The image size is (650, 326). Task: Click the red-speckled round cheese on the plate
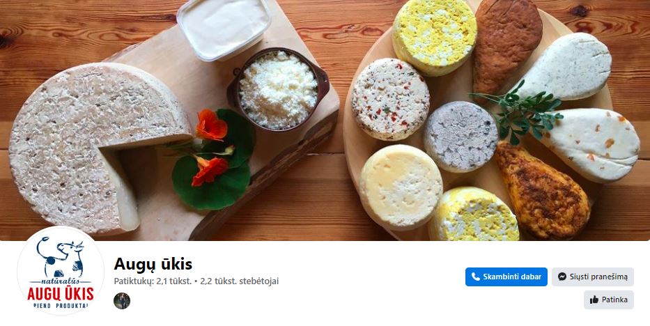(390, 99)
